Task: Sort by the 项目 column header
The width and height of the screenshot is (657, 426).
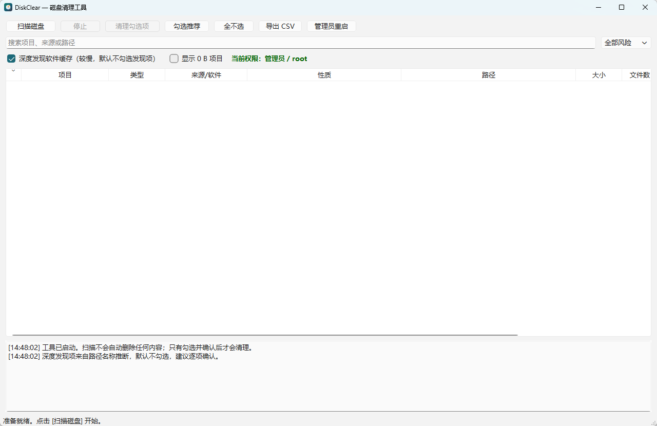Action: pyautogui.click(x=65, y=75)
